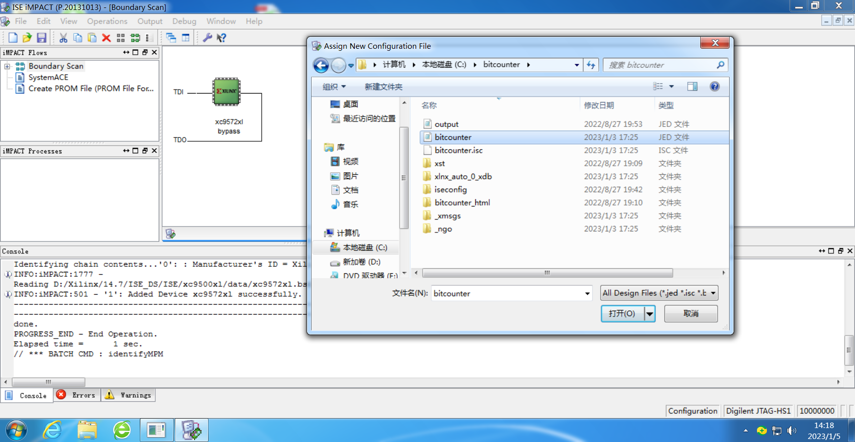855x442 pixels.
Task: Select the xc9572xl Xilinx chip device
Action: coord(226,92)
